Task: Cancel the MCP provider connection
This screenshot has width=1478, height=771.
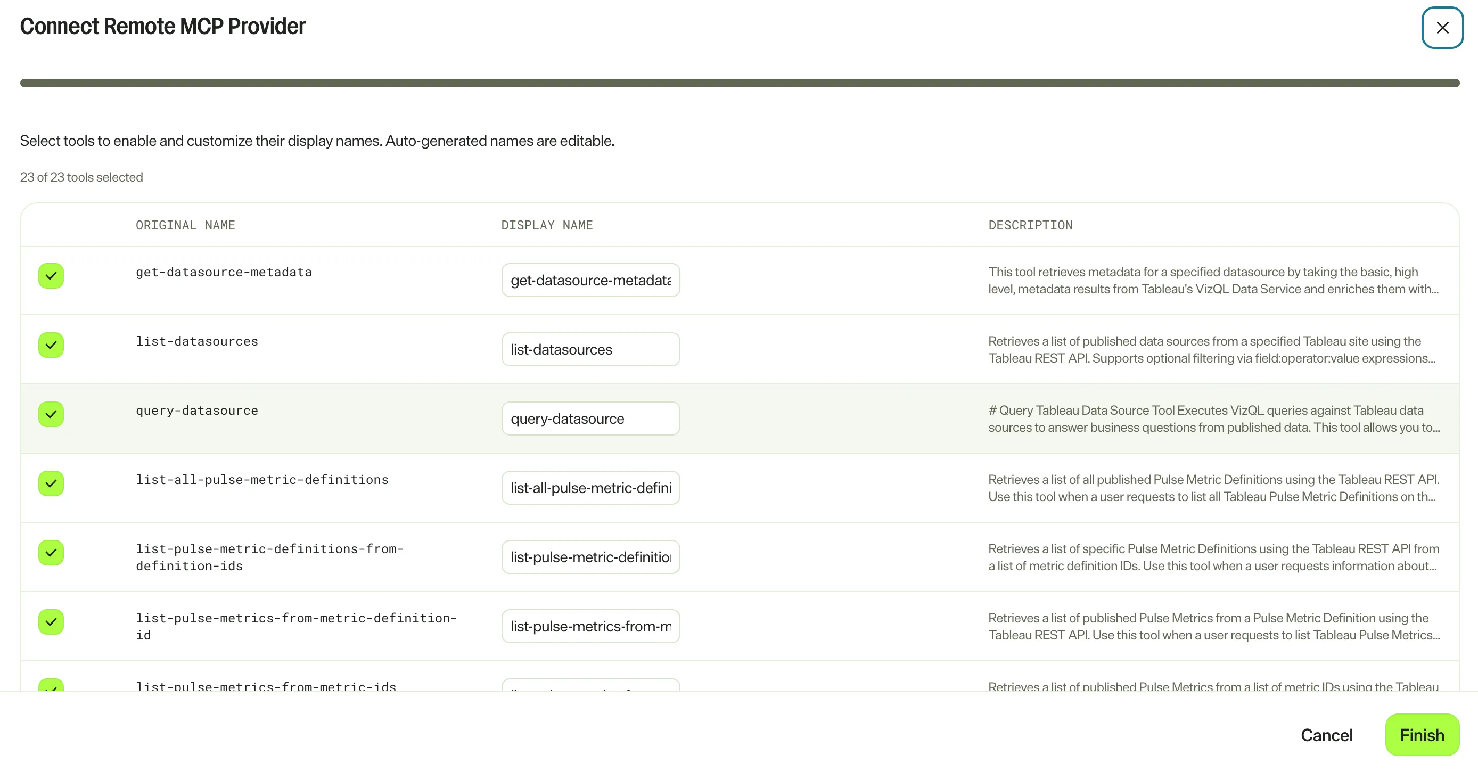Action: coord(1327,735)
